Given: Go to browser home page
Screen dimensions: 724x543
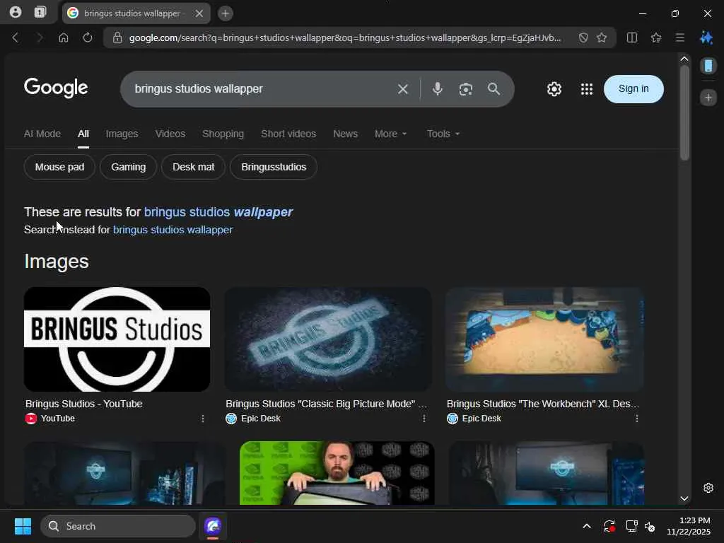Looking at the screenshot, I should coord(64,37).
